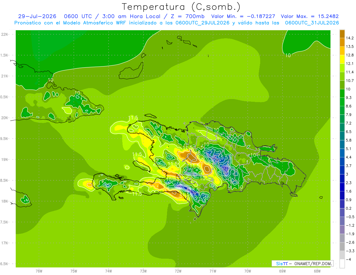Screen dimensions: 356x275
Task: Click the 'Valor Max. = 15.2482' readout
Action: [310, 16]
